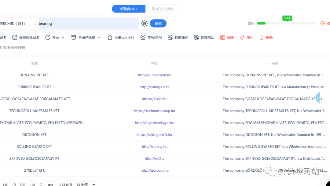Click the SKF SVED GOLYOSCSAPAGY description text
The width and height of the screenshot is (330, 186).
pyautogui.click(x=274, y=159)
